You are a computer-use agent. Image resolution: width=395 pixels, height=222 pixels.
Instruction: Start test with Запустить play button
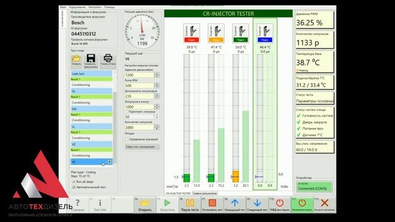167,205
